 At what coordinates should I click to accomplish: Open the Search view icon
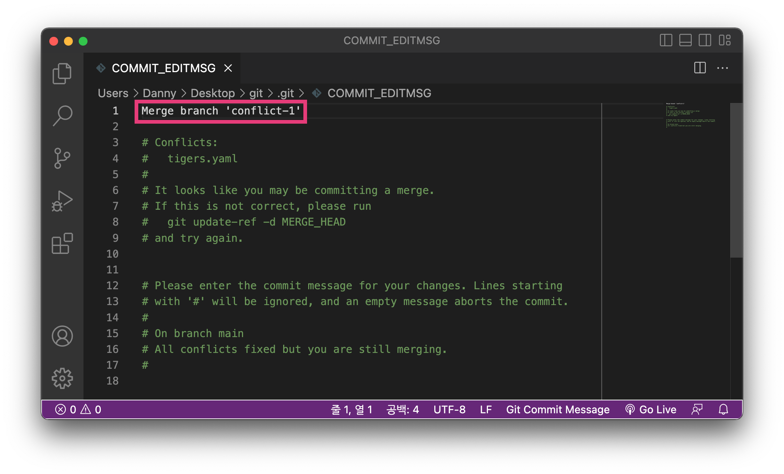[x=62, y=116]
